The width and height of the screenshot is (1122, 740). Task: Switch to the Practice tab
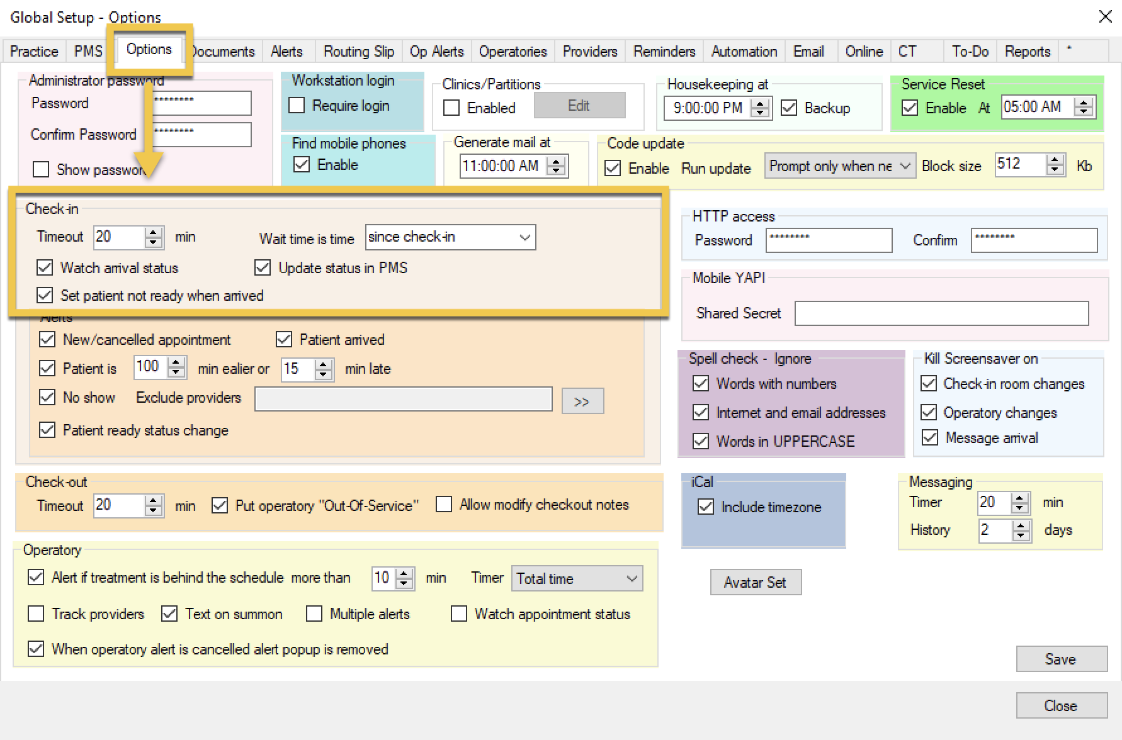coord(34,52)
